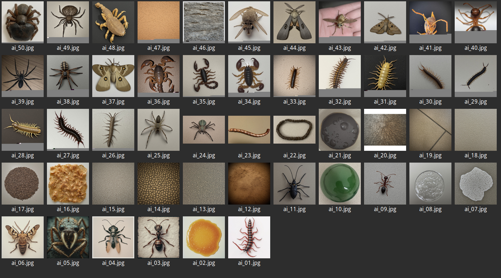Click the file name text ai_17.jpg
501x278 pixels.
pos(23,209)
